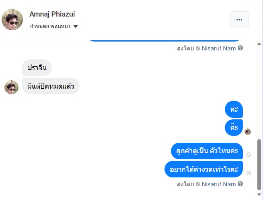Click the verified badge before top Nisarut Nam

197,48
